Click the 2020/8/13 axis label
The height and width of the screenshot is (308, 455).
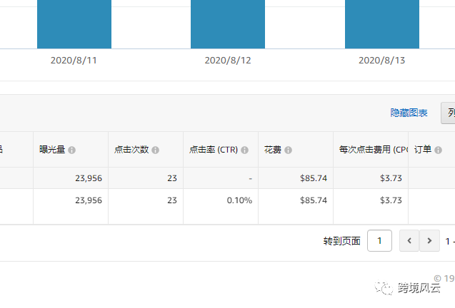point(382,61)
